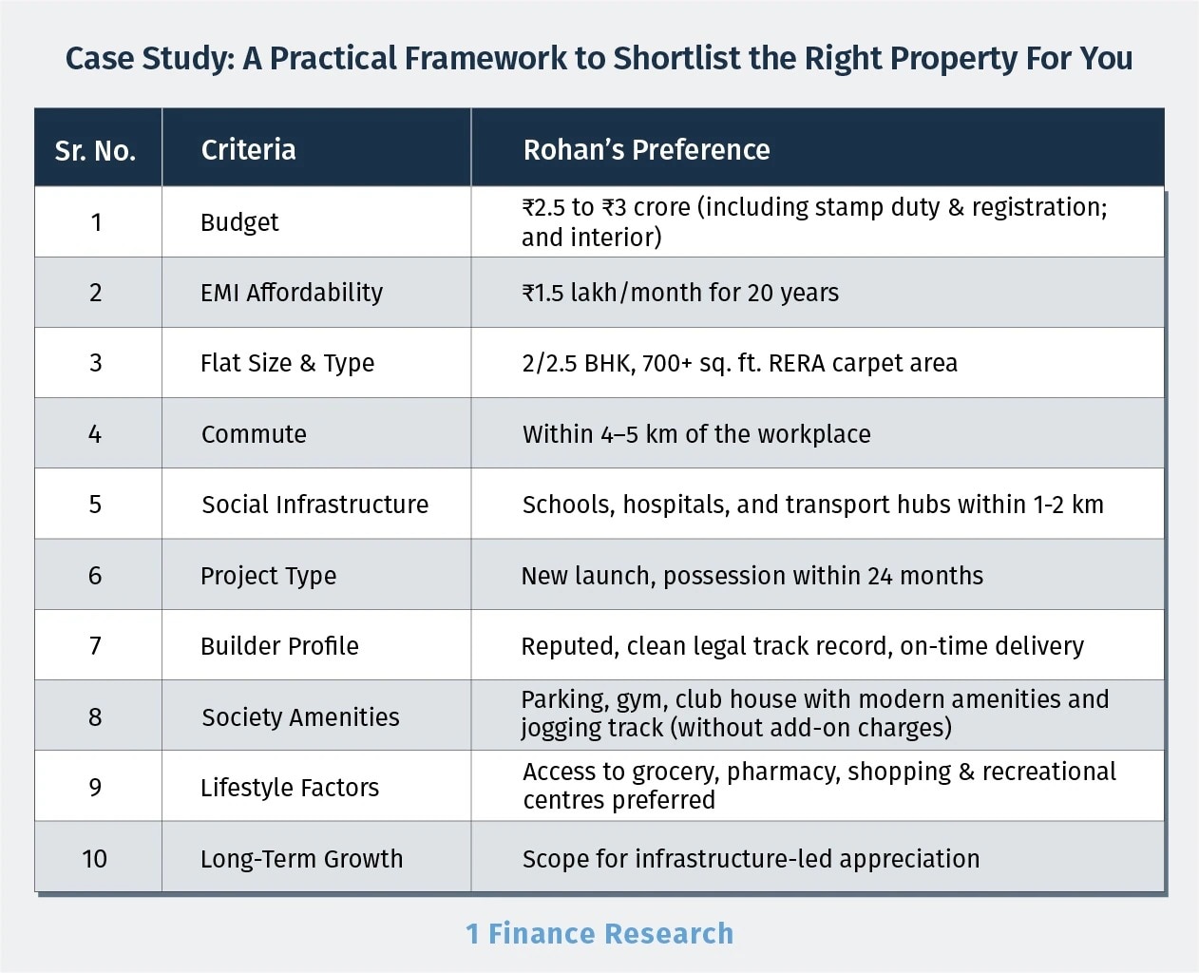Click the "1 Finance Research" footer text
This screenshot has width=1199, height=973.
tap(599, 934)
